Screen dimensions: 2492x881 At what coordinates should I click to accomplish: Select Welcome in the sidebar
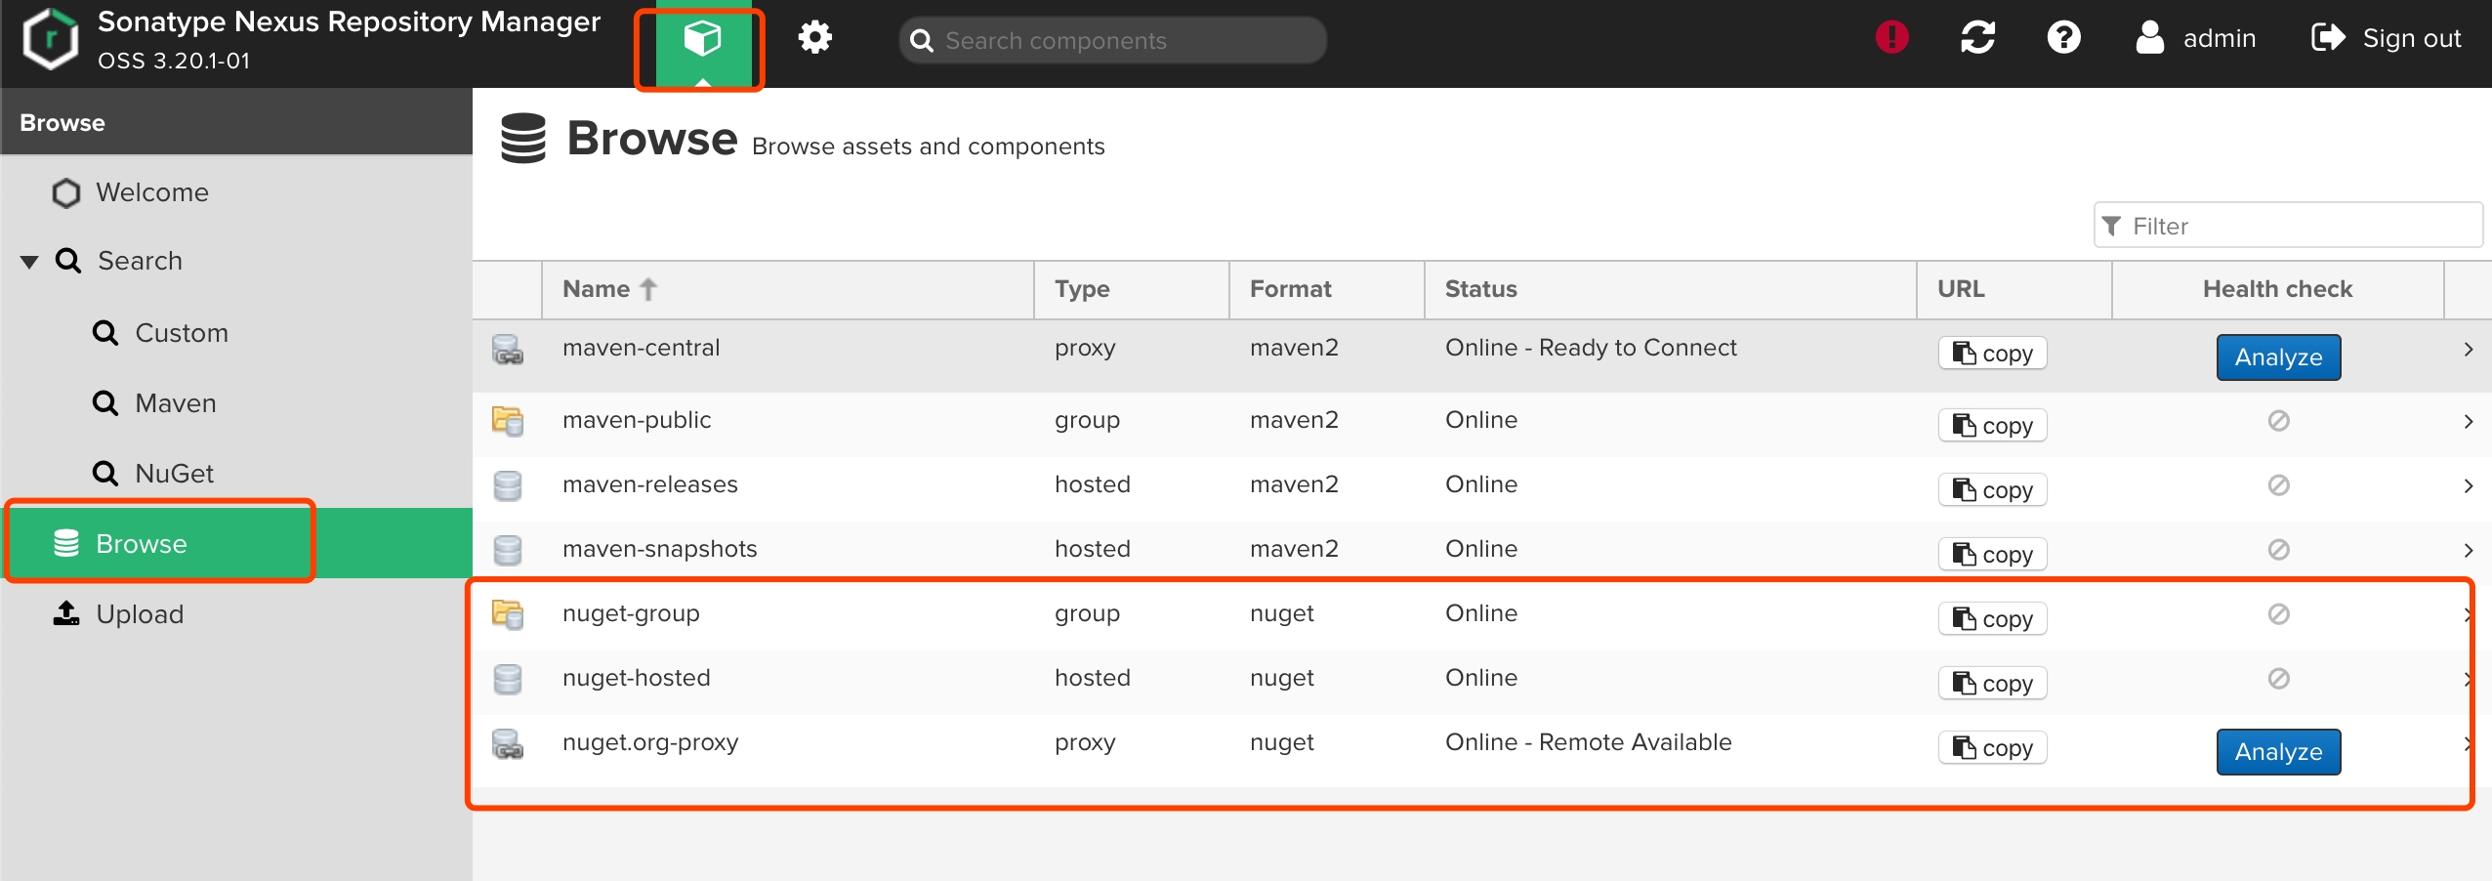pos(236,192)
